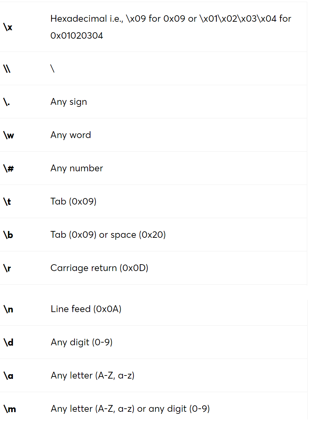314x444 pixels.
Task: Click the \# code entry
Action: (x=8, y=168)
